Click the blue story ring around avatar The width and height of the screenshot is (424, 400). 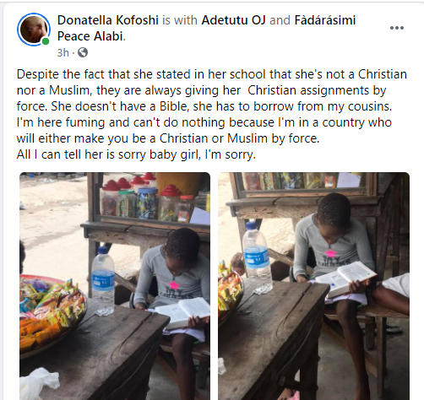pos(34,30)
